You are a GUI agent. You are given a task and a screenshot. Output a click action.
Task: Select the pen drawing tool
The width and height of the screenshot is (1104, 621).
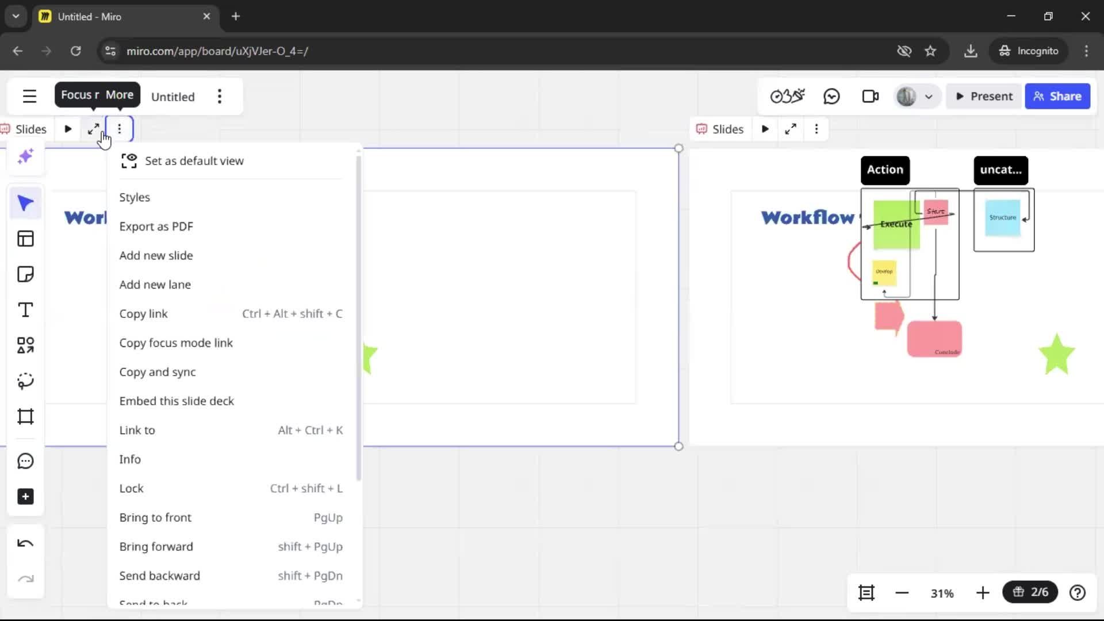point(25,381)
